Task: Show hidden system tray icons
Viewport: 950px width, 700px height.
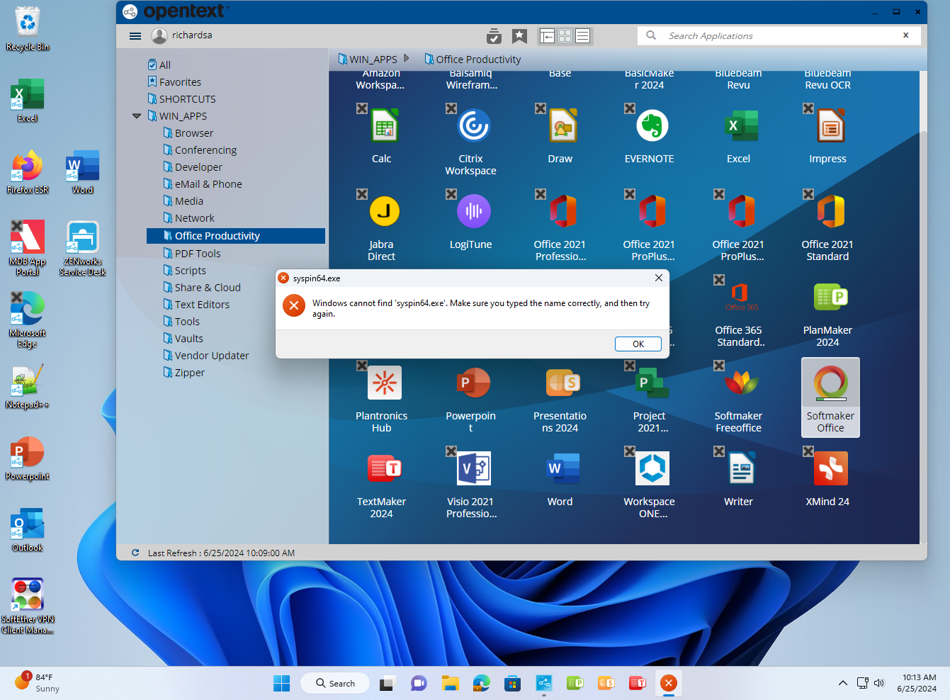Action: (842, 683)
